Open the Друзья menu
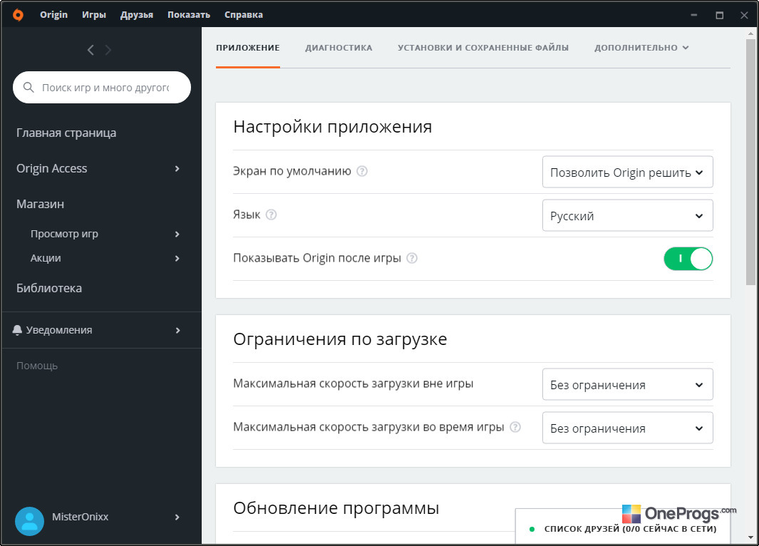Screen dimensions: 759x546 tap(137, 14)
